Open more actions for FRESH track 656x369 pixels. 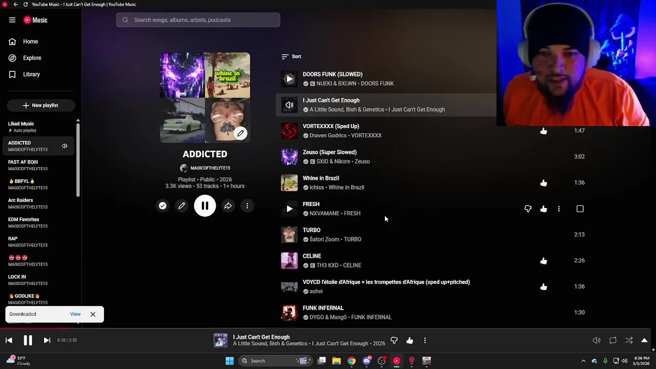tap(559, 209)
